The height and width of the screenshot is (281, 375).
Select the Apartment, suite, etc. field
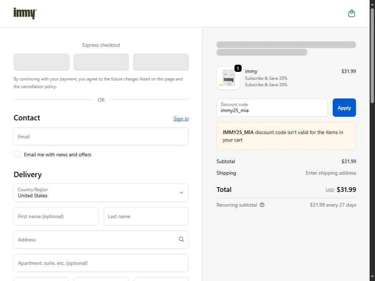(101, 263)
